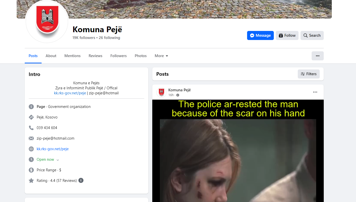Switch to the Mentions tab
356x202 pixels.
[72, 56]
